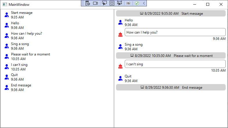This screenshot has height=128, width=228.
Task: Click '9:36 AM' time below 'How can I help you?' bubble
Action: [219, 39]
